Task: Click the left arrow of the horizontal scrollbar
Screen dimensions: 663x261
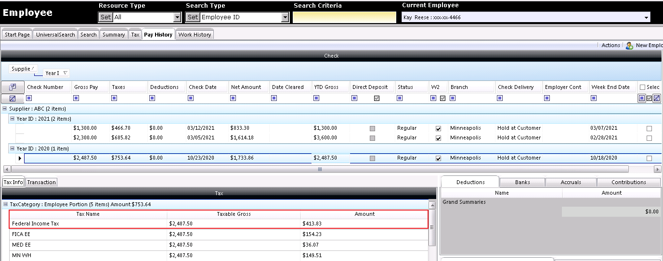Action: click(x=6, y=169)
